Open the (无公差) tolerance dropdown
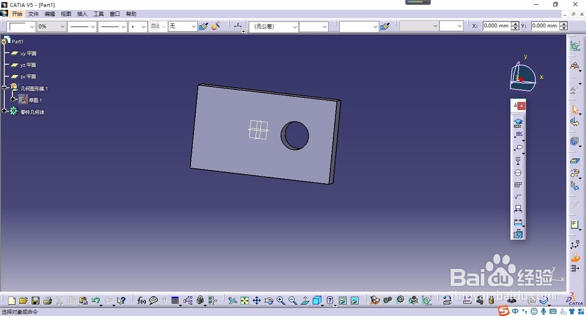This screenshot has width=586, height=316. (295, 27)
